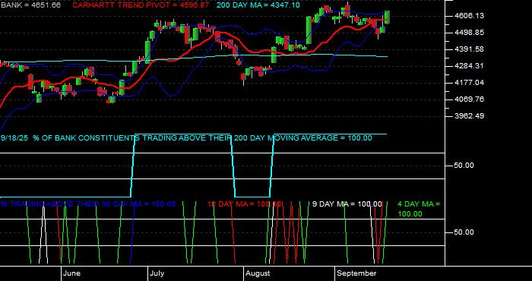Click the % trading above their 30 day MA label
Image resolution: width=532 pixels, height=281 pixels.
point(88,204)
